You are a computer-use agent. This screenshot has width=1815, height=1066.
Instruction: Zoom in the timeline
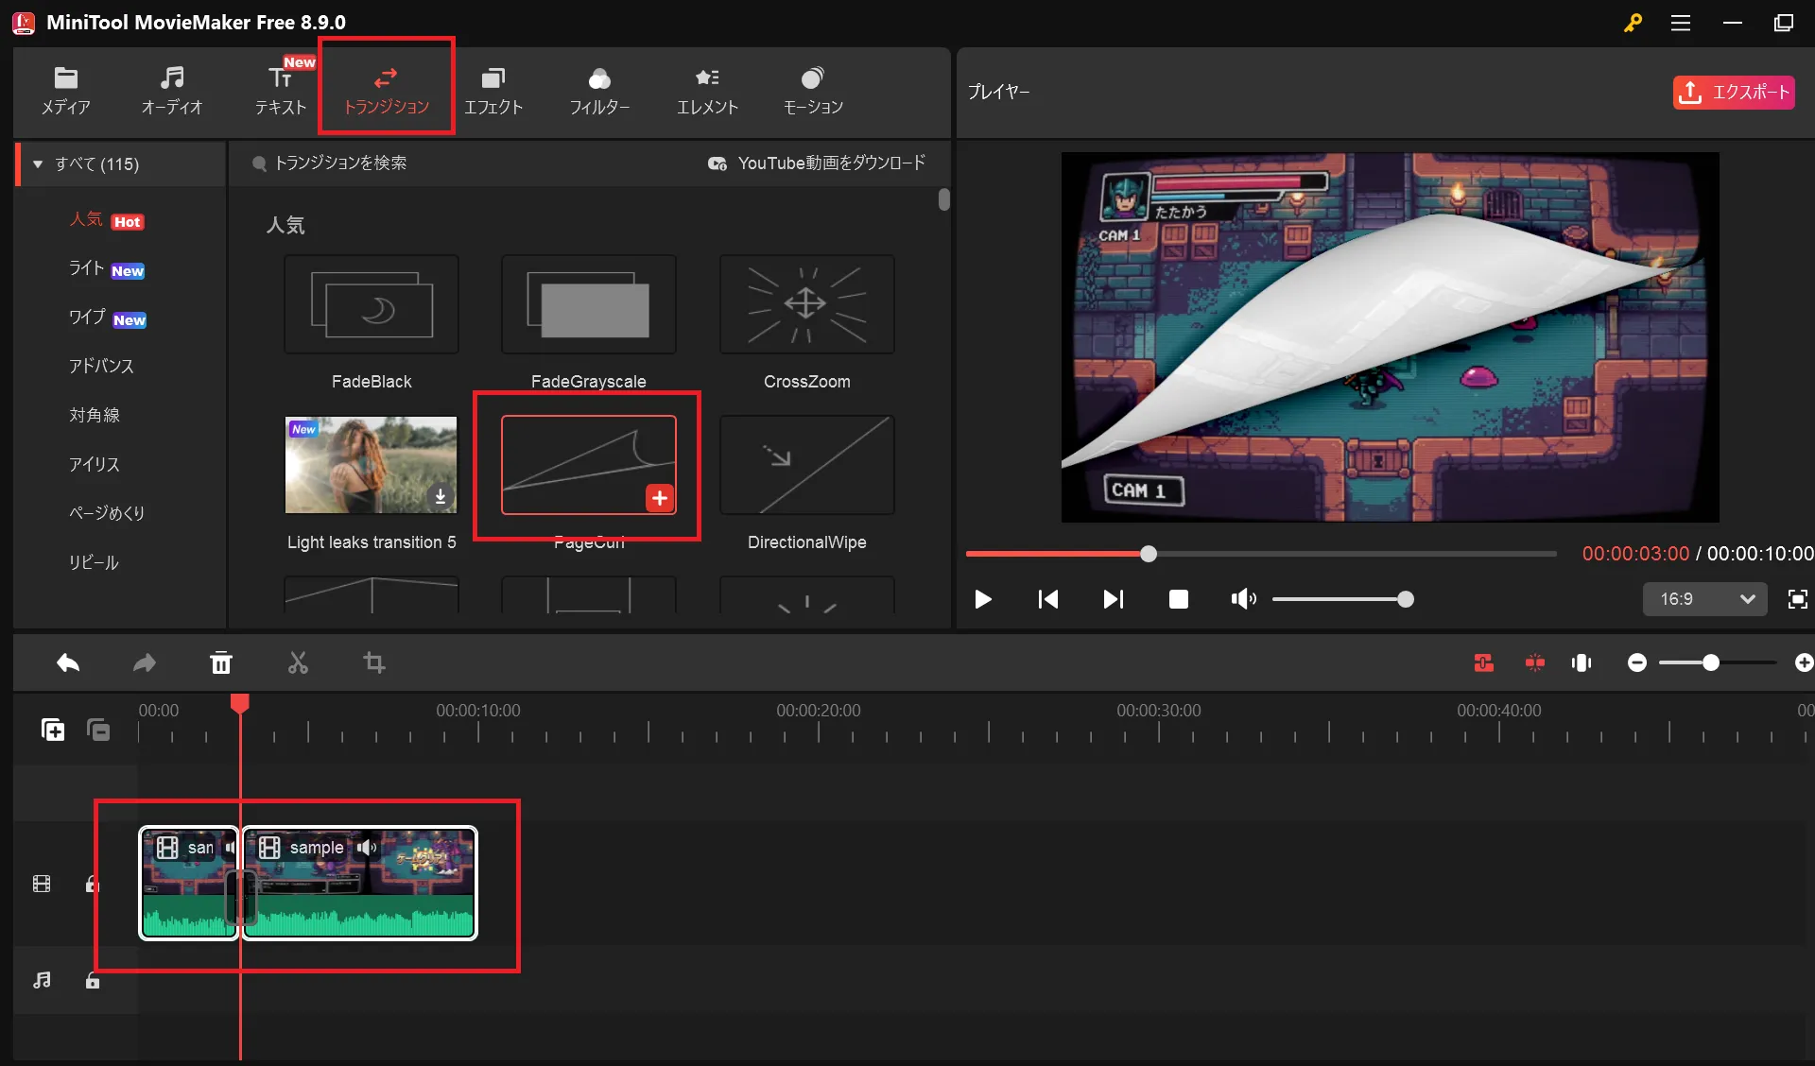click(x=1804, y=663)
